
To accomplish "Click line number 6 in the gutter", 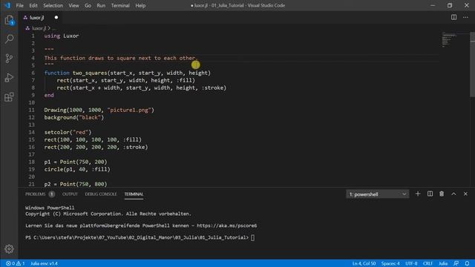I will tap(33, 73).
